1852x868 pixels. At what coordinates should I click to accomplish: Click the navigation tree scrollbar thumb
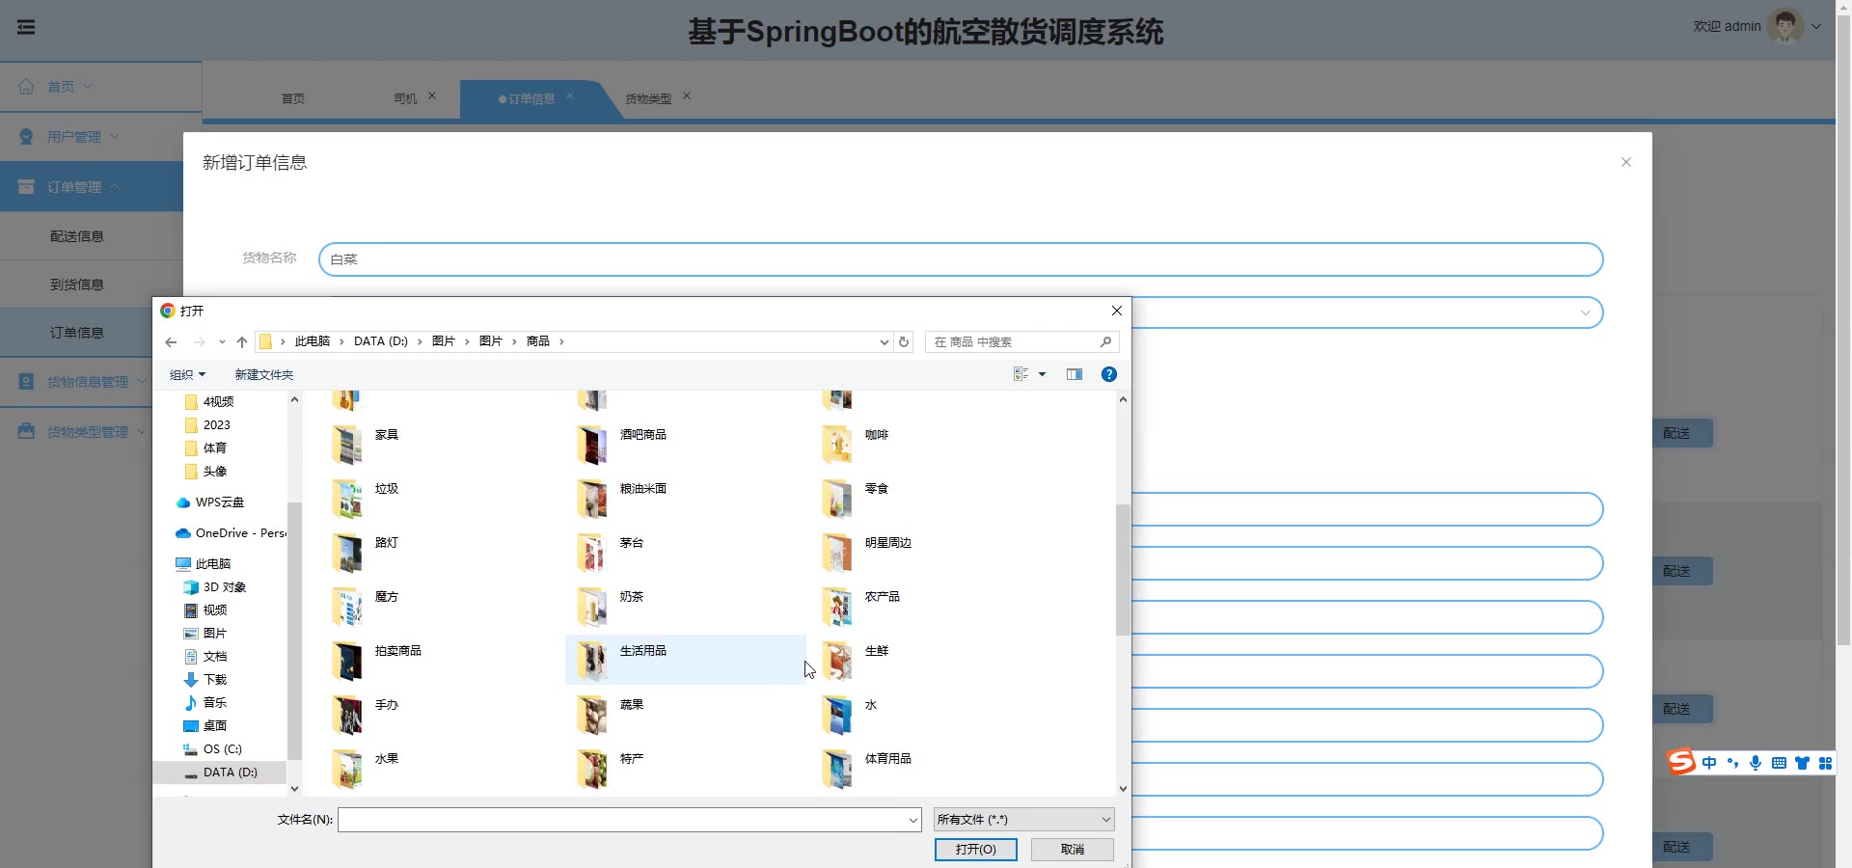294,631
